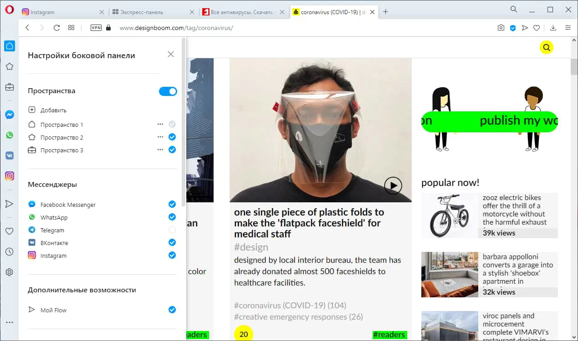Open options dots for Пространство 2
This screenshot has height=341, width=578.
pyautogui.click(x=160, y=137)
